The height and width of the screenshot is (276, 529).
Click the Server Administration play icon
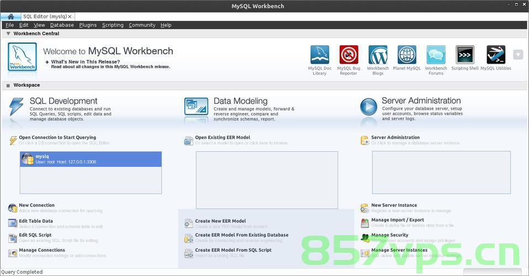[x=368, y=107]
